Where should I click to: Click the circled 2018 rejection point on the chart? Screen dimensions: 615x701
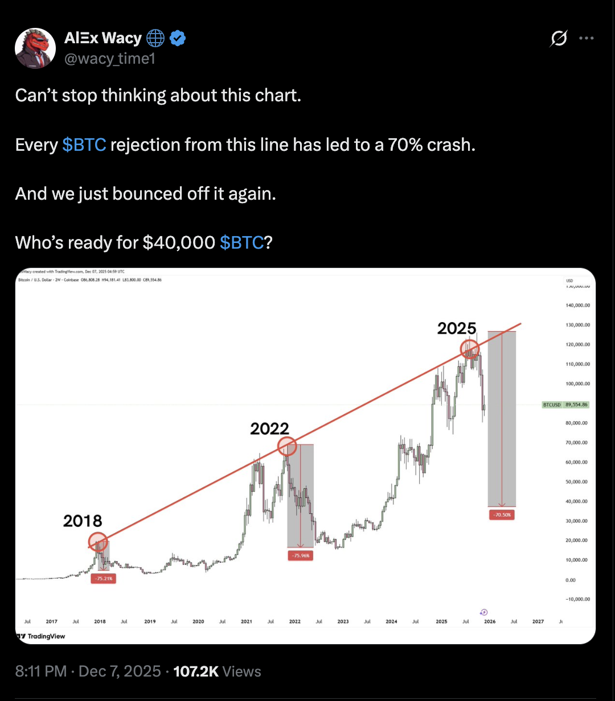point(99,542)
